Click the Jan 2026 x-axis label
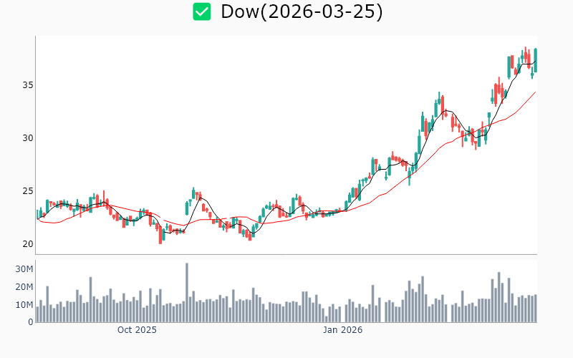The height and width of the screenshot is (358, 573). coord(342,330)
